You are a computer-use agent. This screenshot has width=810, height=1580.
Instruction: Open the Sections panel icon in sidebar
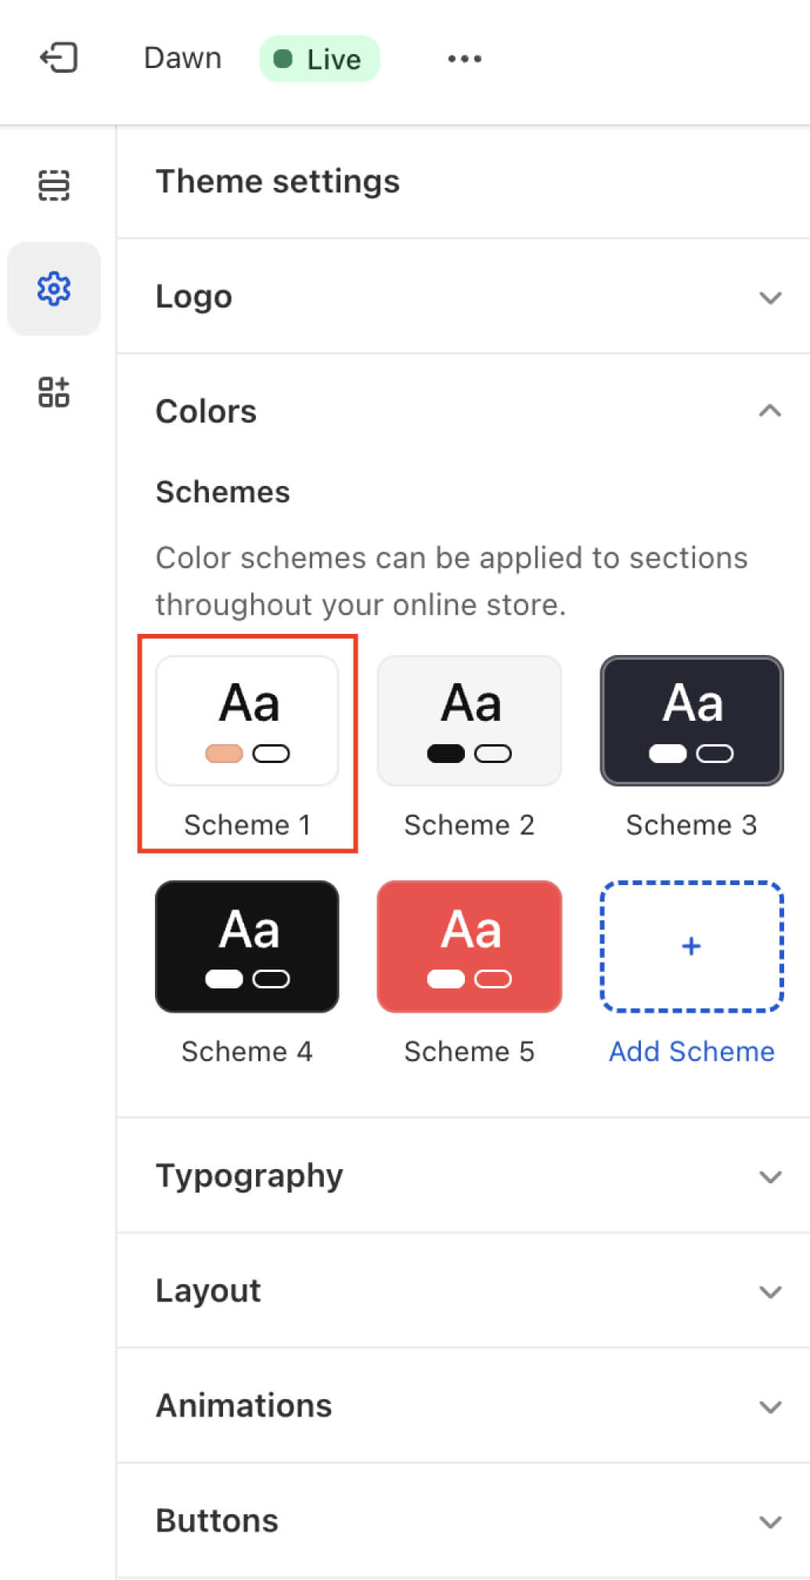pyautogui.click(x=54, y=185)
